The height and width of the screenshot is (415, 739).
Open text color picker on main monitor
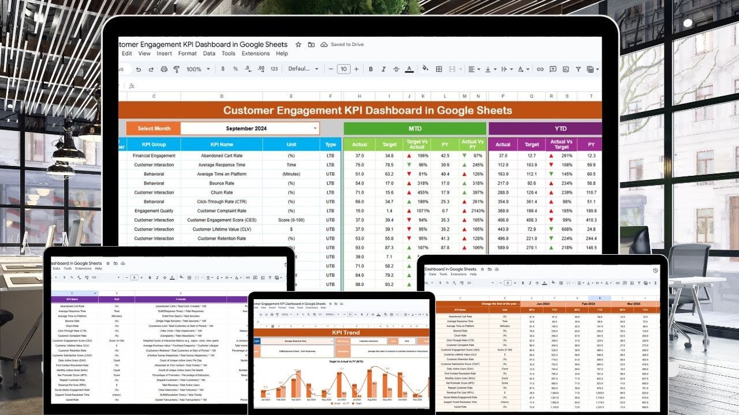(x=409, y=69)
